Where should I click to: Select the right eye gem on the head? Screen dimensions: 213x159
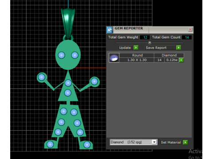75,55
